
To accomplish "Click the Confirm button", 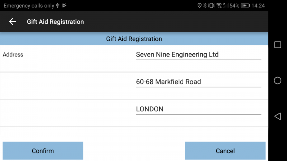I will [x=43, y=151].
